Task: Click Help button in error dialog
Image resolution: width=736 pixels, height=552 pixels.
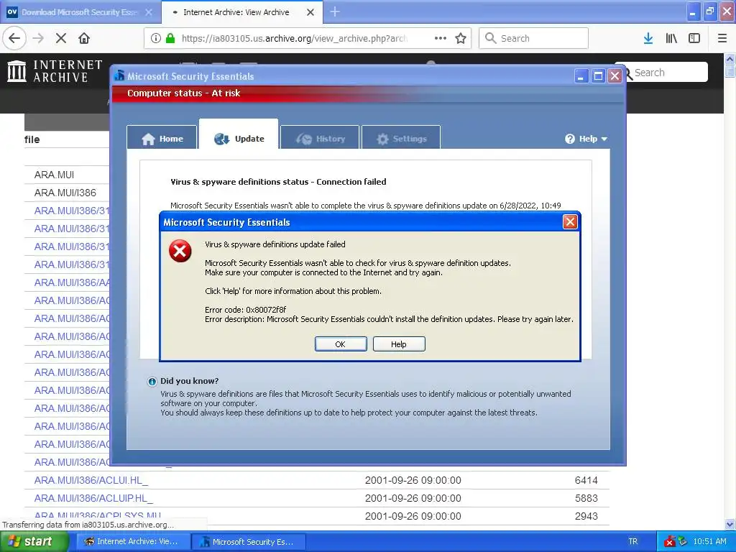Action: click(399, 344)
